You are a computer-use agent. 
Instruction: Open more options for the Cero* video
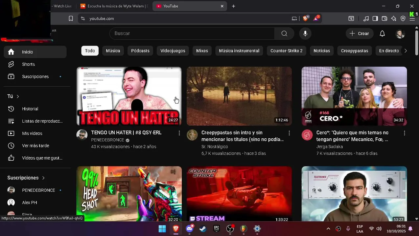(404, 133)
